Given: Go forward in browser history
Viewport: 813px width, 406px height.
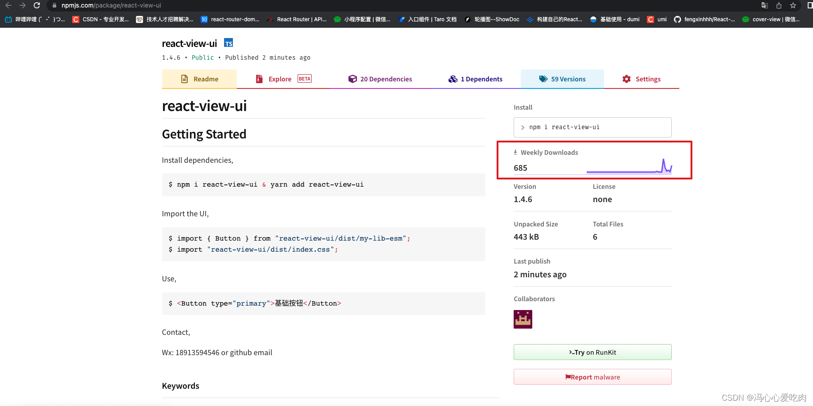Looking at the screenshot, I should coord(23,5).
